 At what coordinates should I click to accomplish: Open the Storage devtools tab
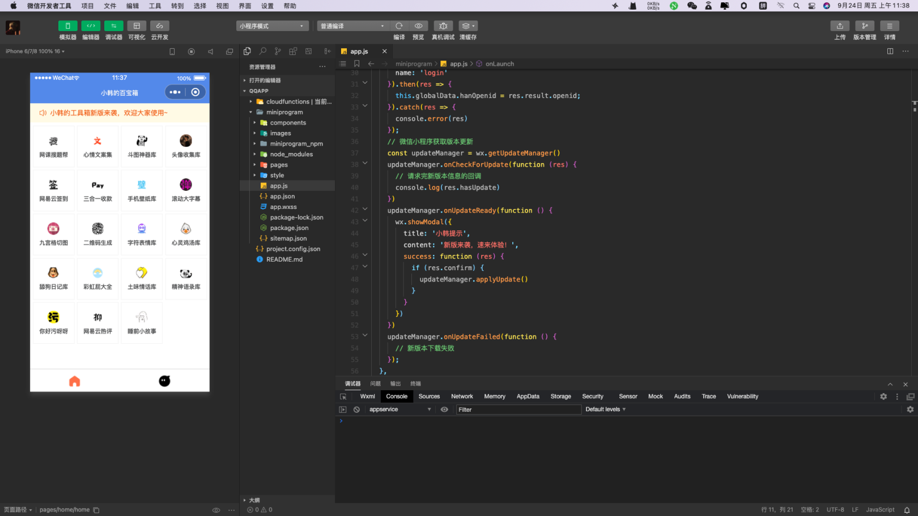(x=561, y=396)
